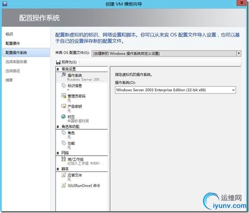Click the 另存为(S) button
Viewport: 249px width, 213px height.
coord(66,62)
